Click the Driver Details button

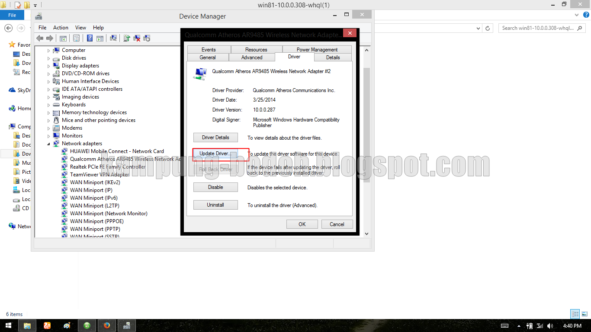tap(215, 137)
